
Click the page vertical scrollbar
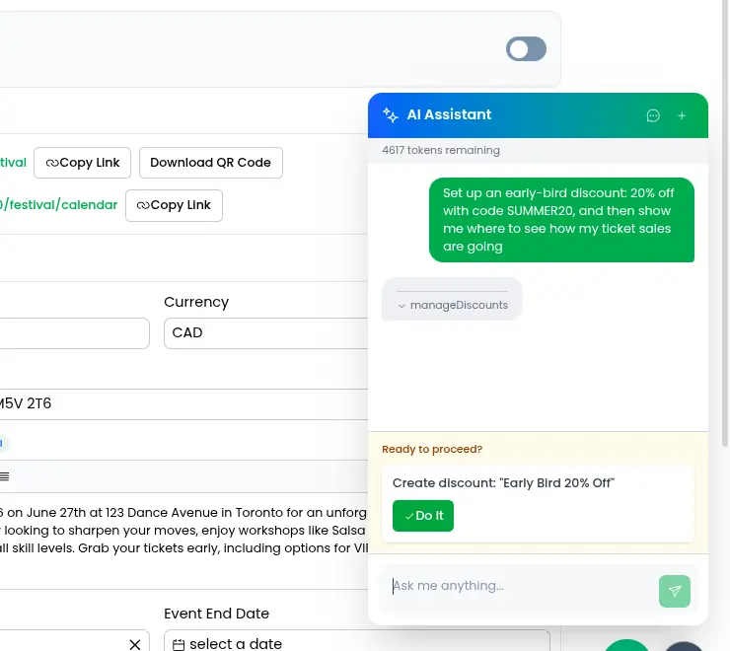725,224
